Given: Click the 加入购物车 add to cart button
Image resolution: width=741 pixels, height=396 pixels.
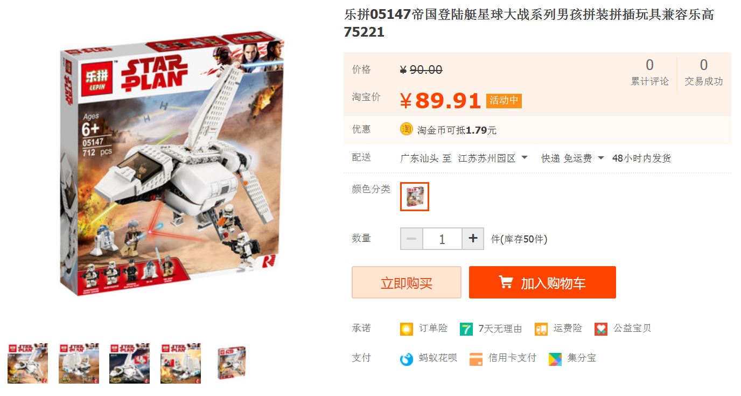Looking at the screenshot, I should [542, 282].
